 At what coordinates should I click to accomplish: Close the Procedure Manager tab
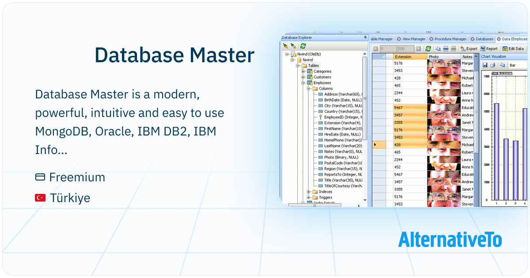point(432,39)
